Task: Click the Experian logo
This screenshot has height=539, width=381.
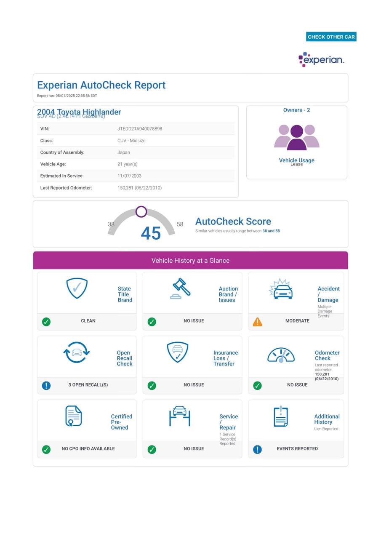Action: point(321,60)
